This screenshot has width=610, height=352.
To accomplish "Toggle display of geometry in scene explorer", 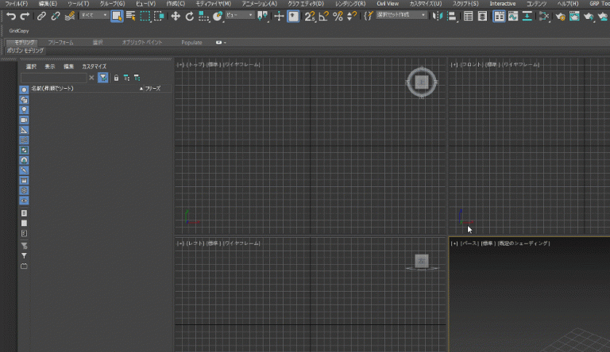I will tap(24, 90).
